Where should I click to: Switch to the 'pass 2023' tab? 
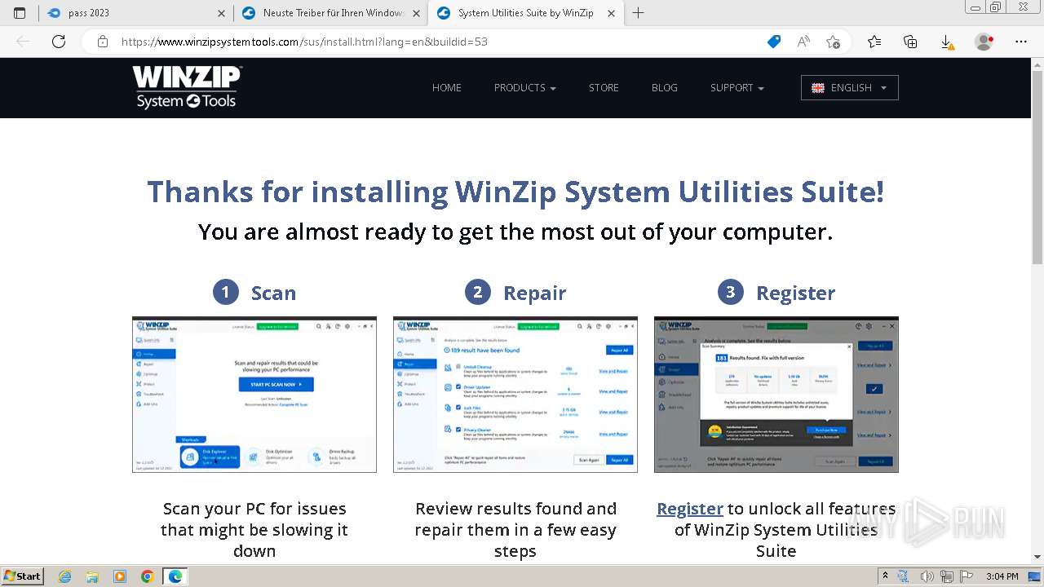click(x=136, y=13)
